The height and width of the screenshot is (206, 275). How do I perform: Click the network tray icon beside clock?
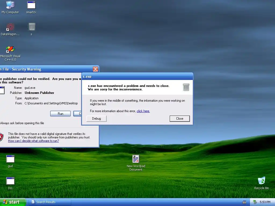pos(255,202)
